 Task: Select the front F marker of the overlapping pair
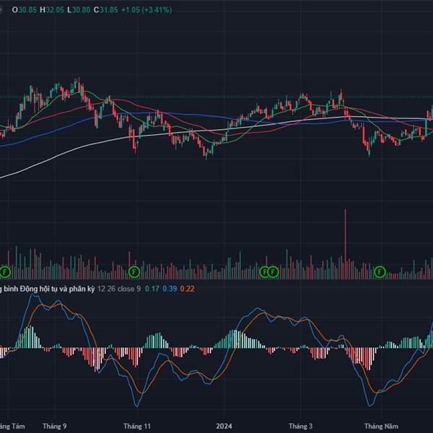273,272
